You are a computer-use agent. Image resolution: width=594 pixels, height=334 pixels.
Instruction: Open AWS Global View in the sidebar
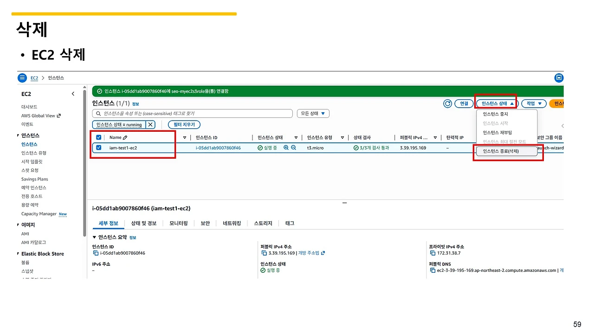(x=38, y=116)
